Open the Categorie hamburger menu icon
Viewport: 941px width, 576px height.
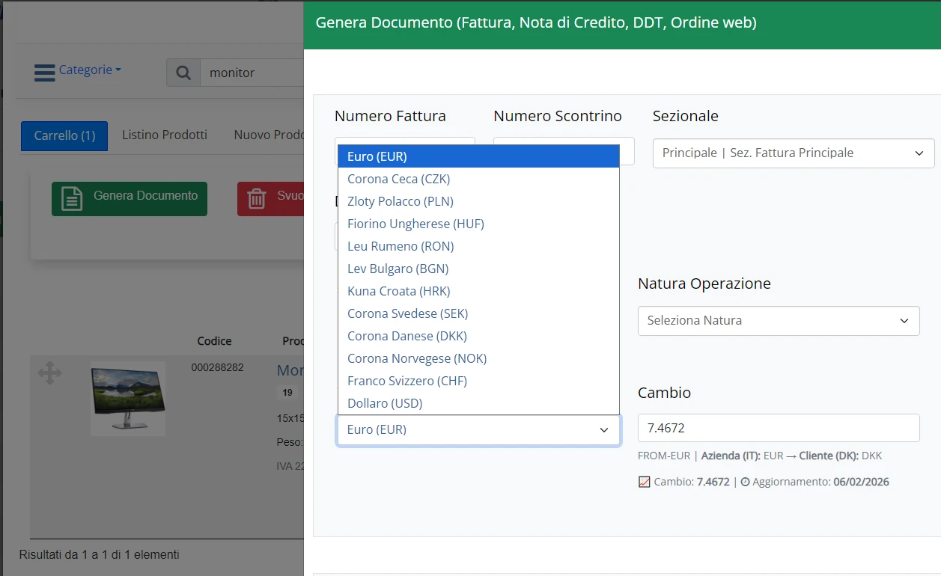tap(45, 73)
